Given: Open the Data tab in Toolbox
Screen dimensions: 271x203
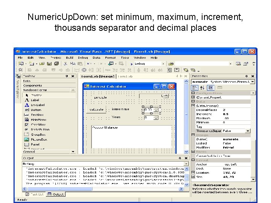Looking at the screenshot, I should (49, 81).
